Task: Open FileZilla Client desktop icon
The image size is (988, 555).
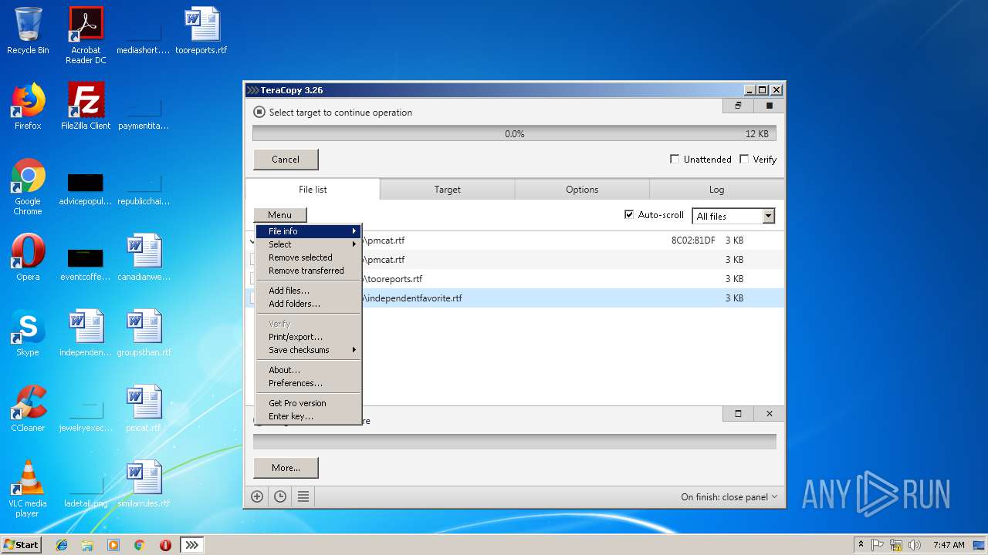Action: (x=86, y=106)
